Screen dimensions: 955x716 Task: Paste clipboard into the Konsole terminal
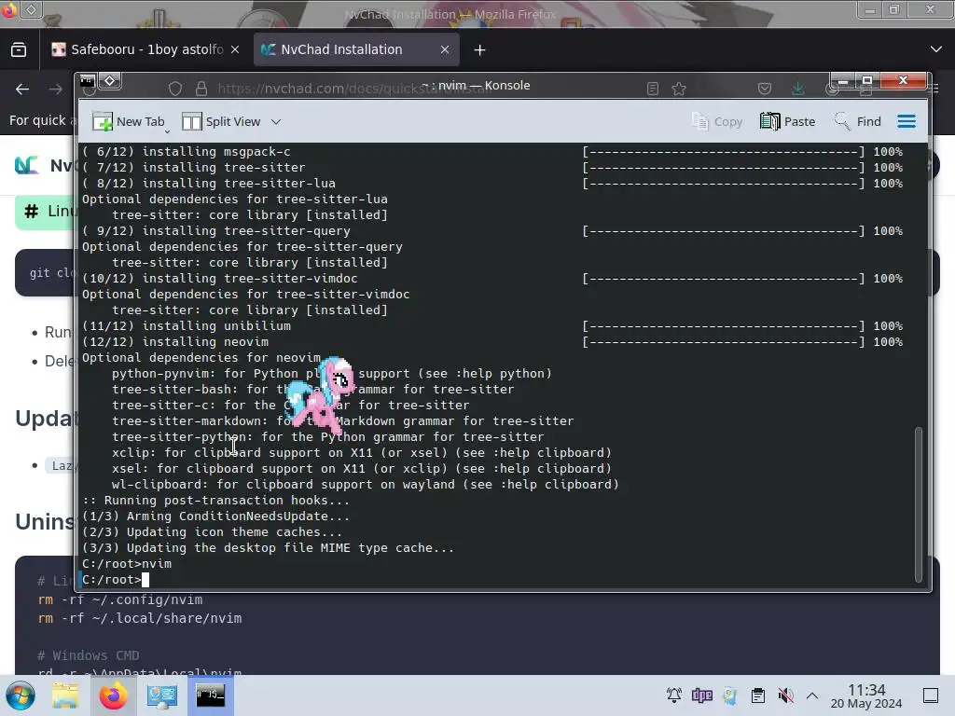787,122
